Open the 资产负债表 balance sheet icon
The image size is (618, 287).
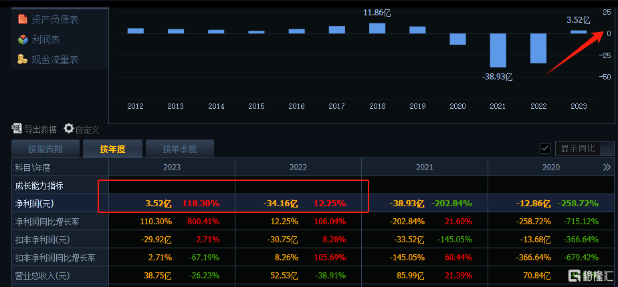tap(22, 19)
